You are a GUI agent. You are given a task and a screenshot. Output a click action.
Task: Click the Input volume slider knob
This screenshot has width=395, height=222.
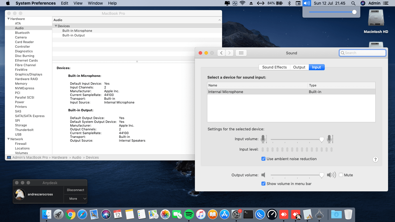pos(322,140)
